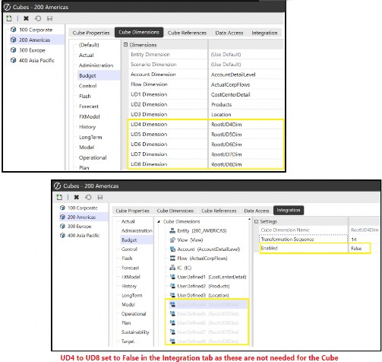
Task: Select the 100 Corporate cube icon in upper list
Action: (x=13, y=30)
